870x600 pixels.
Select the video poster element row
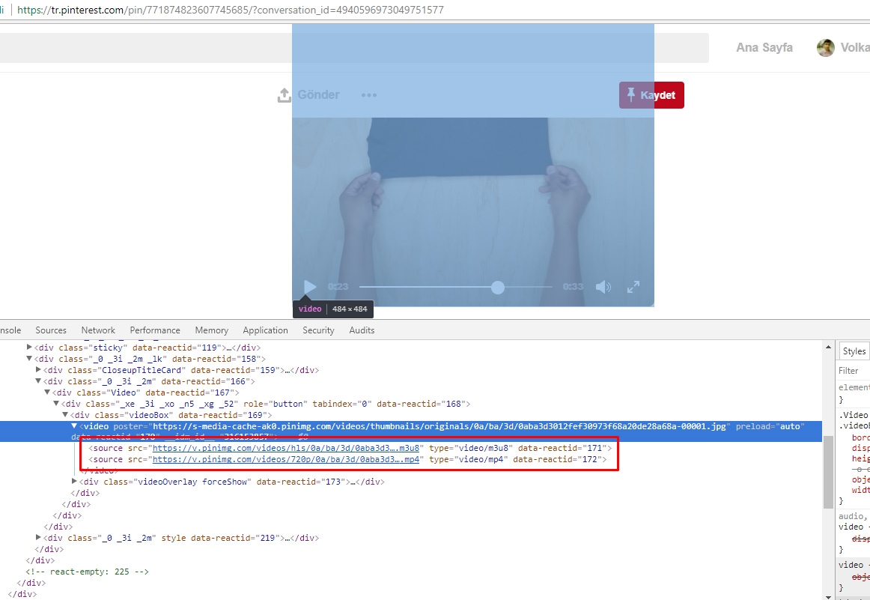coord(410,431)
